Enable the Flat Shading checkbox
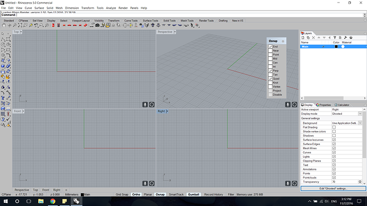Screen dimensions: 367x206 334,127
